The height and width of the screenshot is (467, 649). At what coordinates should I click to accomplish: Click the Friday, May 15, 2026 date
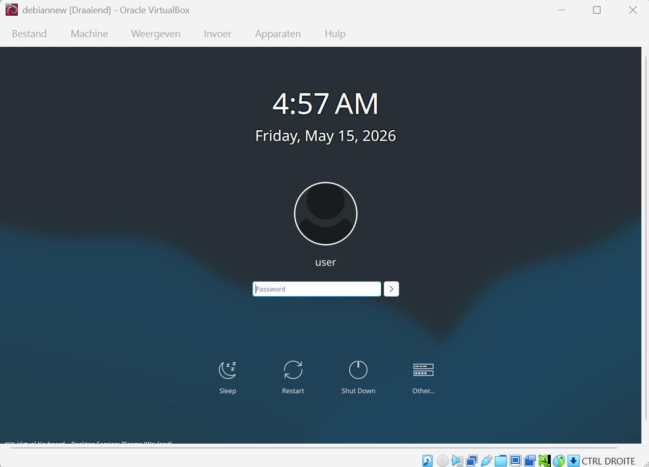coord(326,136)
